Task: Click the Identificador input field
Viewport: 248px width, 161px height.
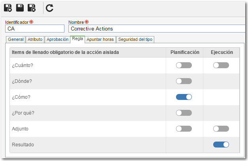Action: (x=35, y=29)
